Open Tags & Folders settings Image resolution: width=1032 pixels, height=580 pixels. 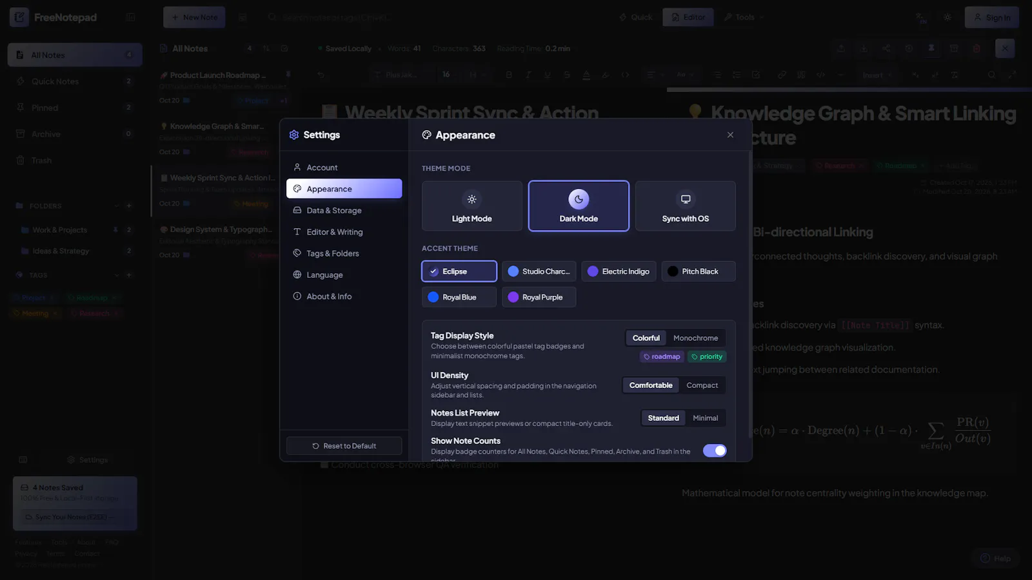(344, 253)
